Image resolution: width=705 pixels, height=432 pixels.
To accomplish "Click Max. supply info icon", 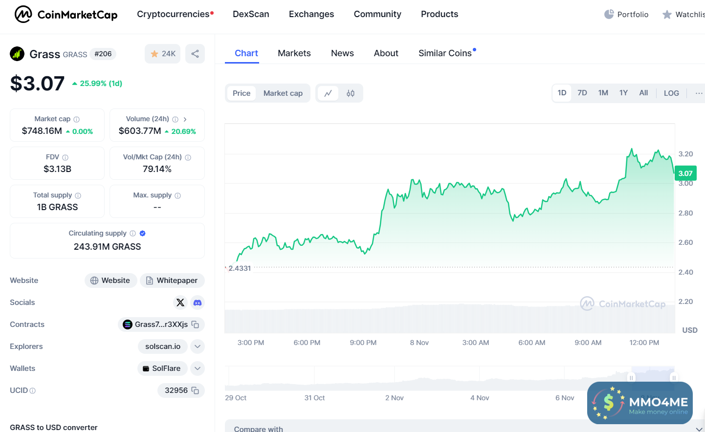I will [x=177, y=195].
